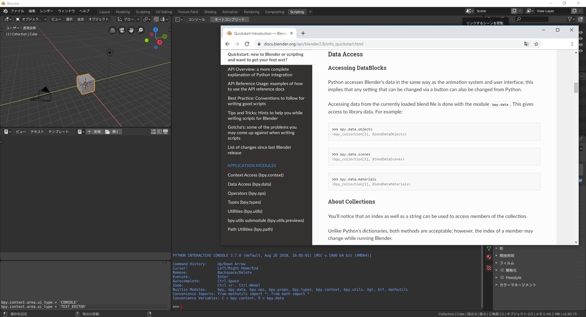Viewport: 586px width, 317px height.
Task: Open the viewport ビュー menu
Action: tap(56, 19)
